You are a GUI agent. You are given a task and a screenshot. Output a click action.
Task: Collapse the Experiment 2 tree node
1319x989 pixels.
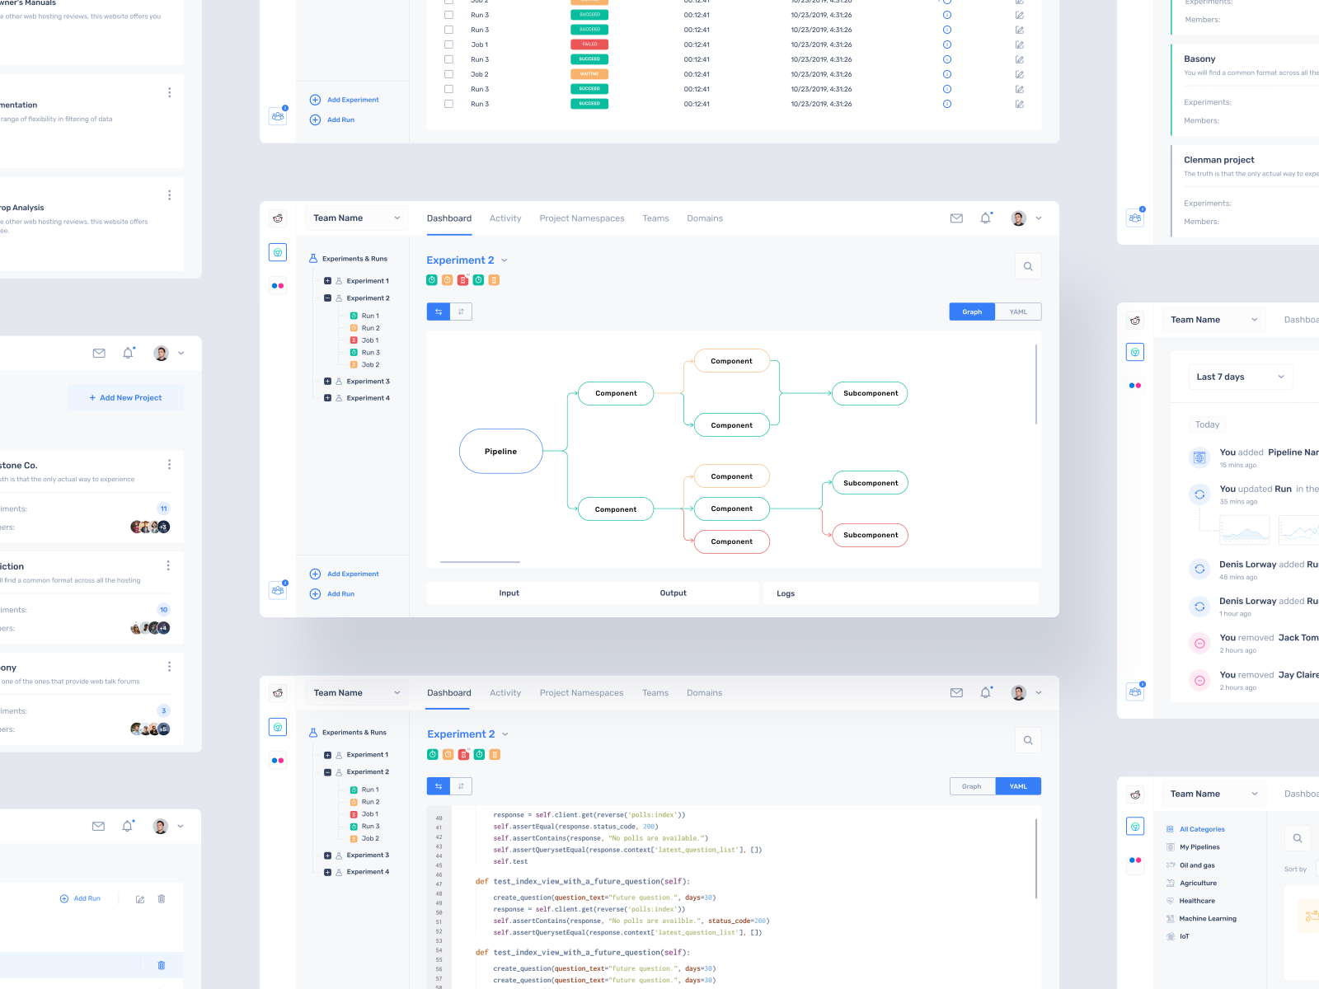coord(326,298)
